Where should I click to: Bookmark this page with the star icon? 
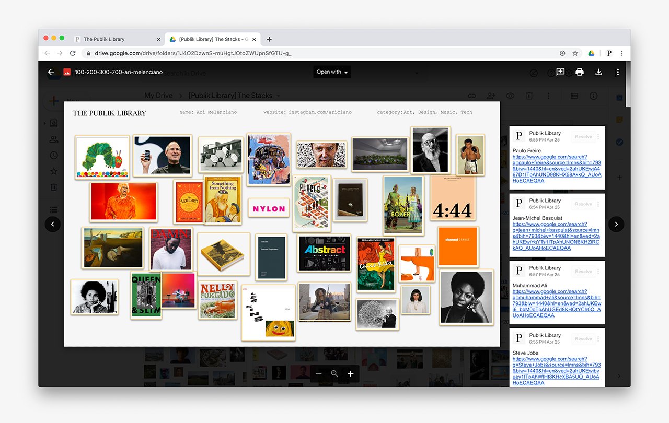(x=575, y=53)
